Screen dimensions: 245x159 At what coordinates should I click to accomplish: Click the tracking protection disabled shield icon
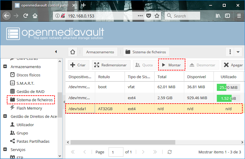[63, 16]
